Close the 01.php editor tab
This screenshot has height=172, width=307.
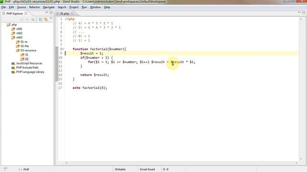point(72,13)
